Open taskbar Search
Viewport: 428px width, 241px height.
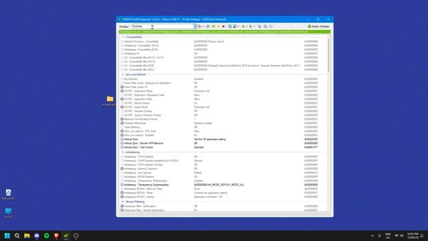[x=17, y=236]
